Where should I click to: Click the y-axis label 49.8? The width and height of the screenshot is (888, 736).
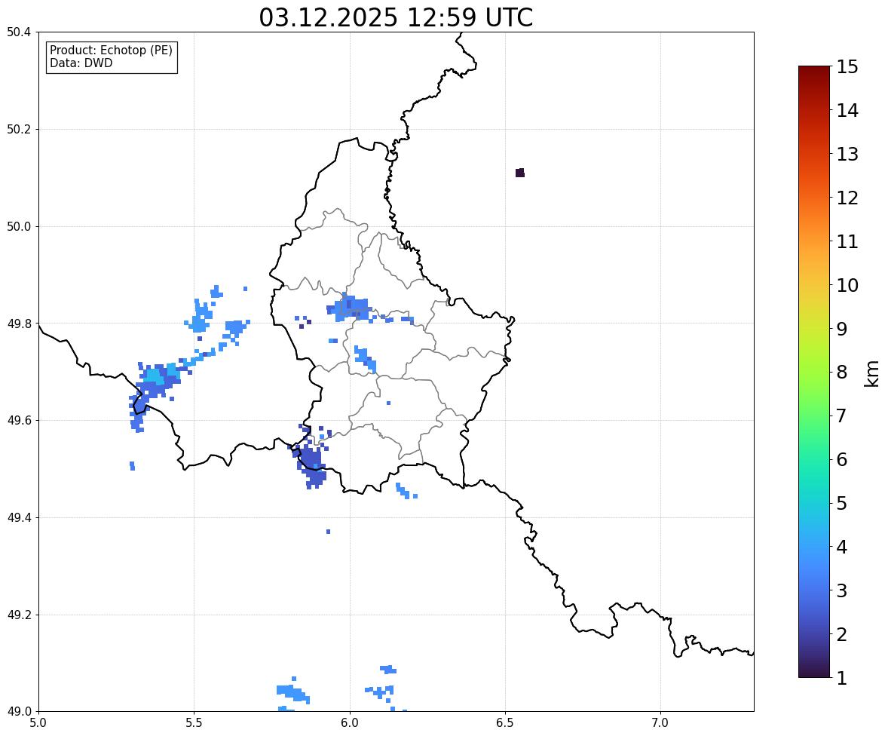pyautogui.click(x=19, y=324)
